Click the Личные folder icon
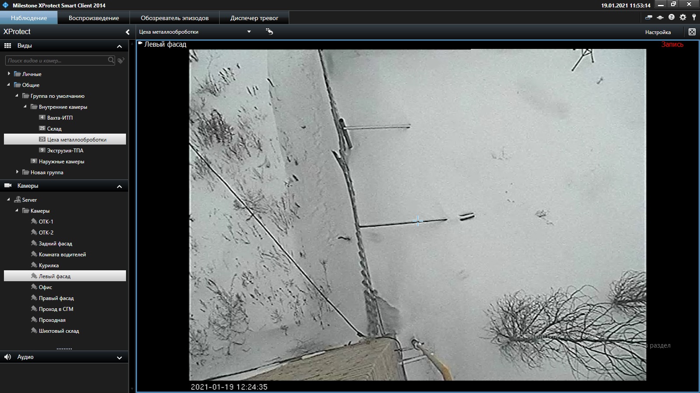The height and width of the screenshot is (393, 700). click(x=17, y=74)
